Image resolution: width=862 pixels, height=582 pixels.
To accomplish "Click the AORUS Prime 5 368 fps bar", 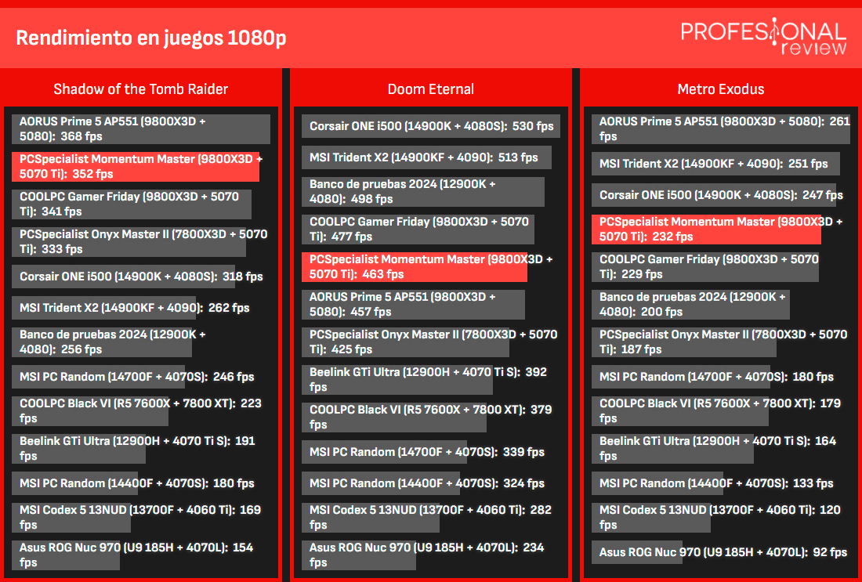I will (141, 128).
